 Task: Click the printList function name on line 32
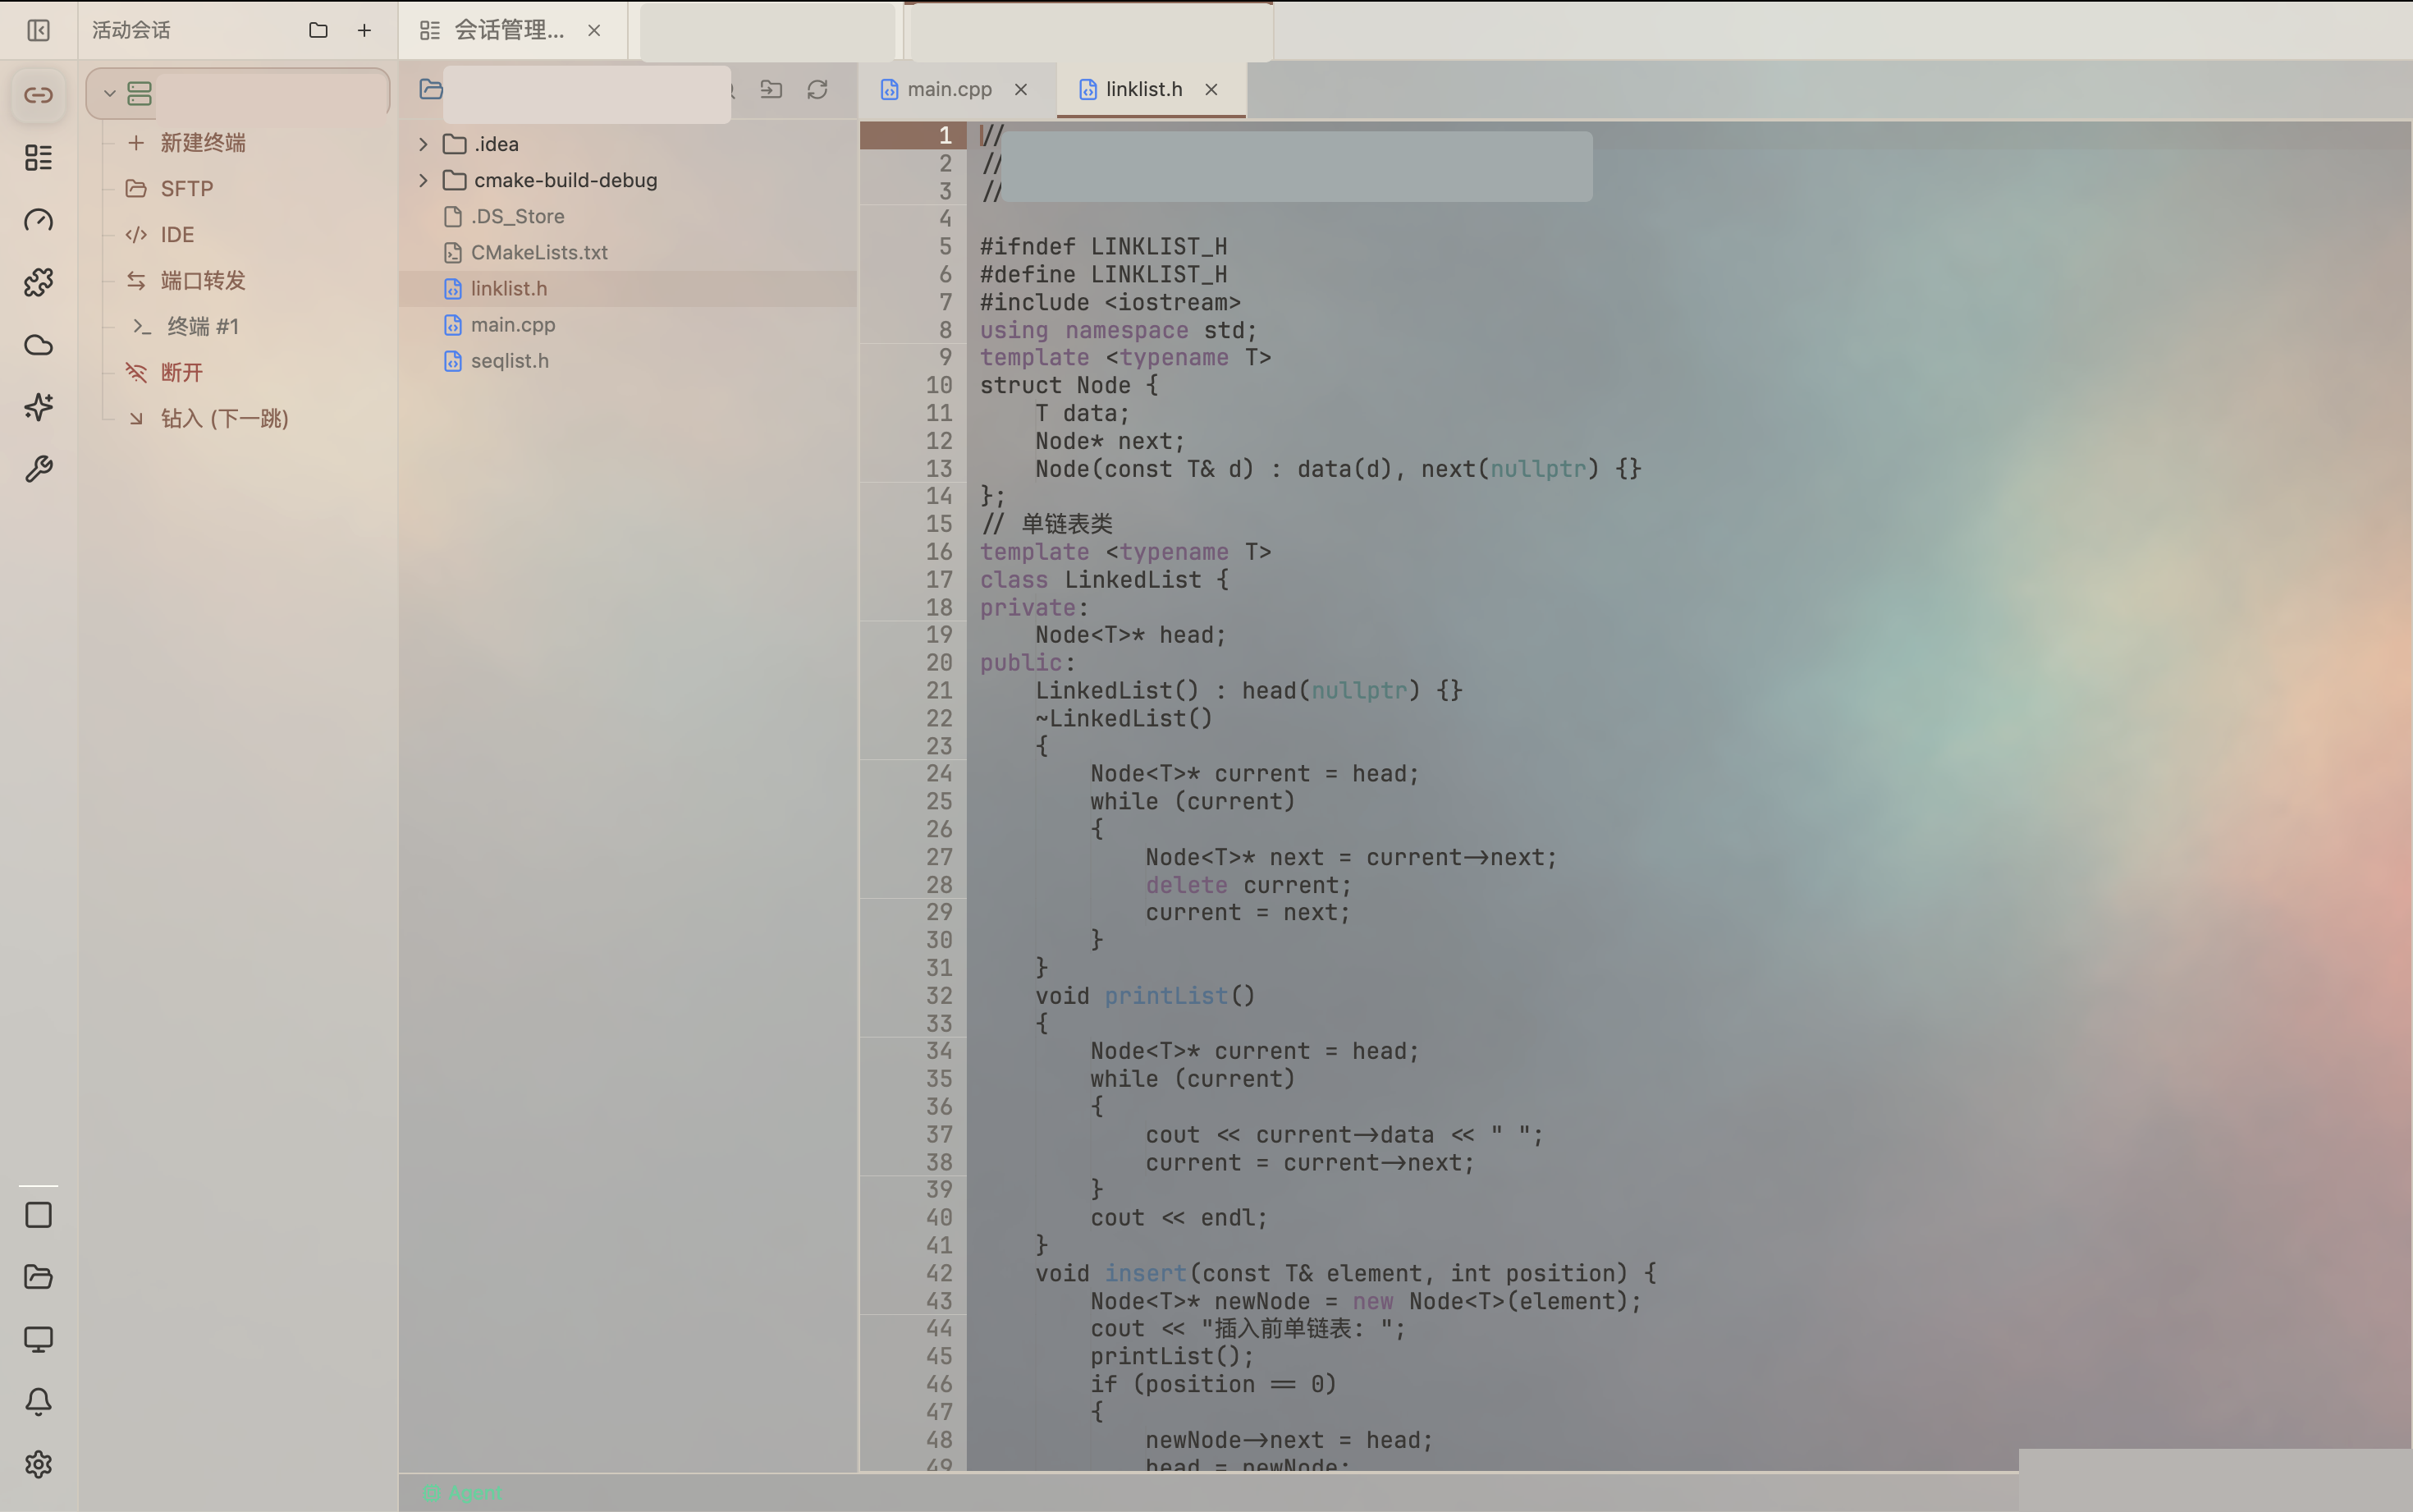1165,996
